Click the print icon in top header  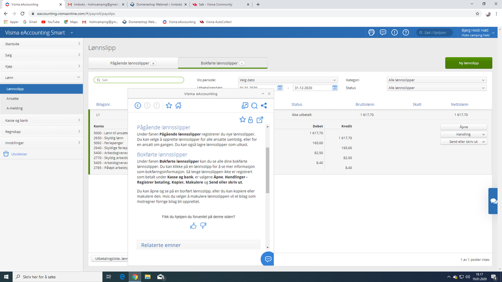[x=371, y=33]
